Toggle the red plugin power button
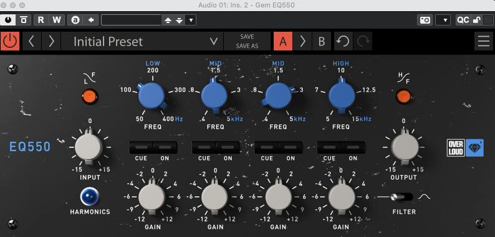The image size is (495, 237). tap(10, 41)
